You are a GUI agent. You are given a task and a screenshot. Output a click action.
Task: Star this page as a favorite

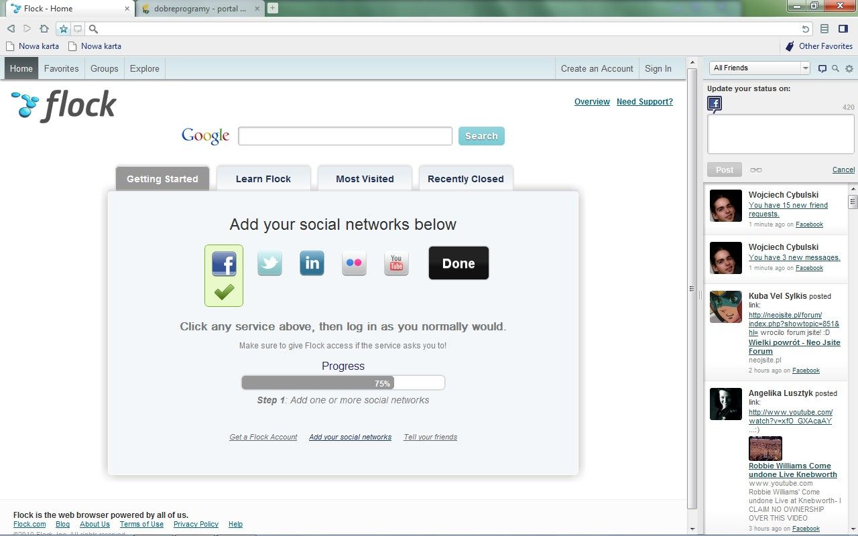click(63, 29)
